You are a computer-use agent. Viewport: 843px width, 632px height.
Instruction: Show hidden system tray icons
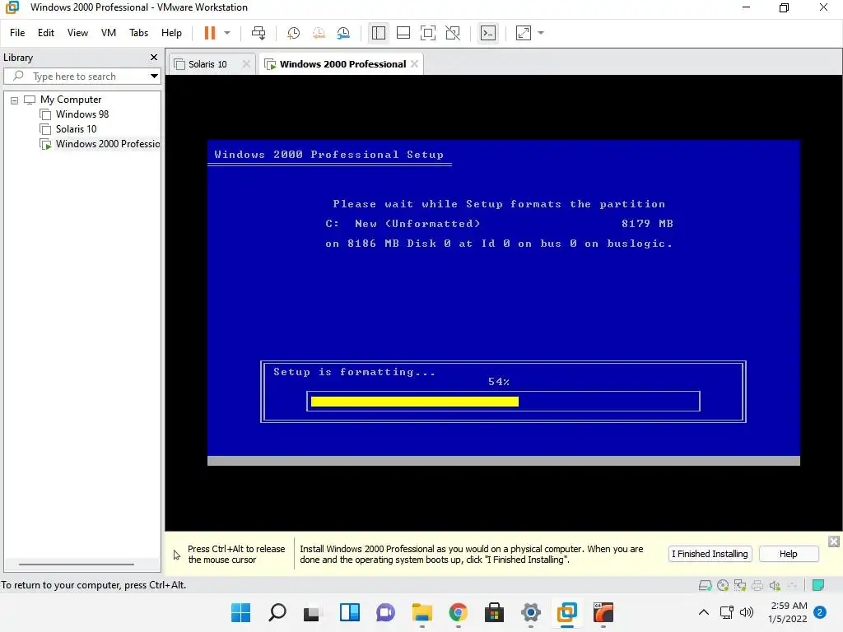click(704, 612)
